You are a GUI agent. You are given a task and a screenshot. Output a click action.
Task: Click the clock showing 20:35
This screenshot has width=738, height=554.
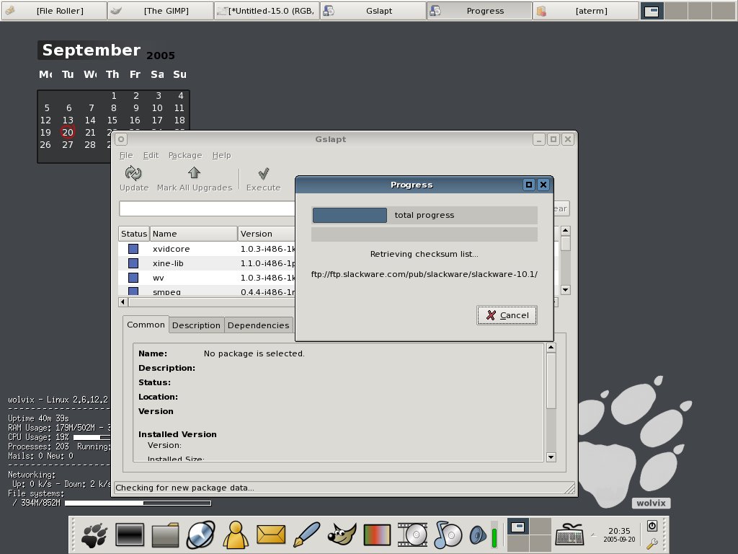point(619,531)
